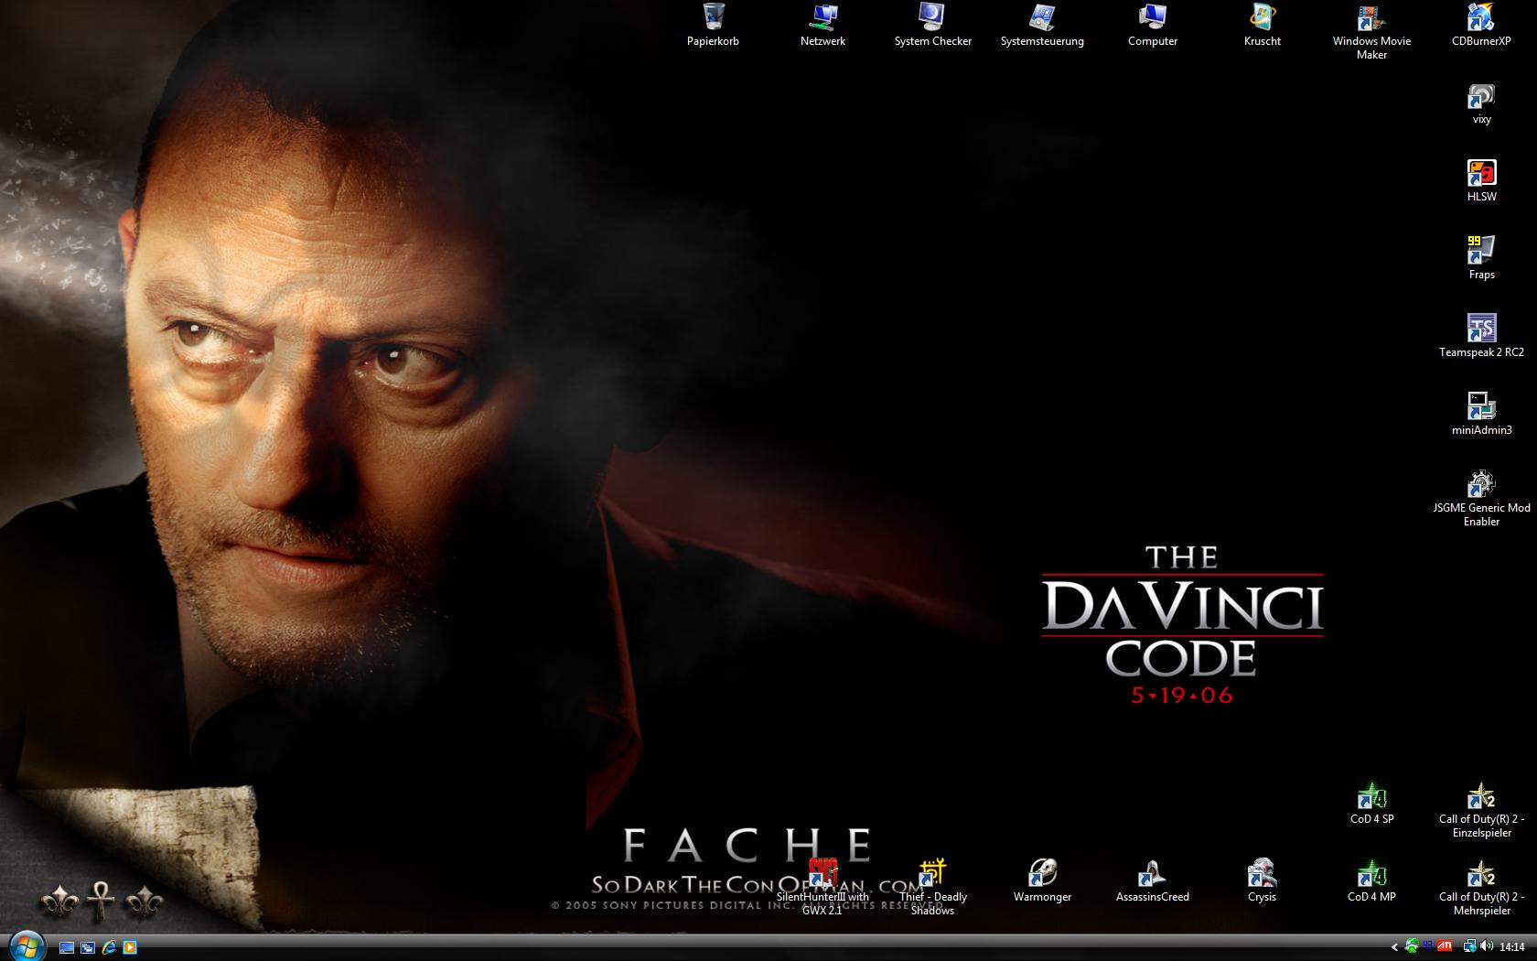
Task: Select the Kruscht desktop icon
Action: coord(1263,25)
